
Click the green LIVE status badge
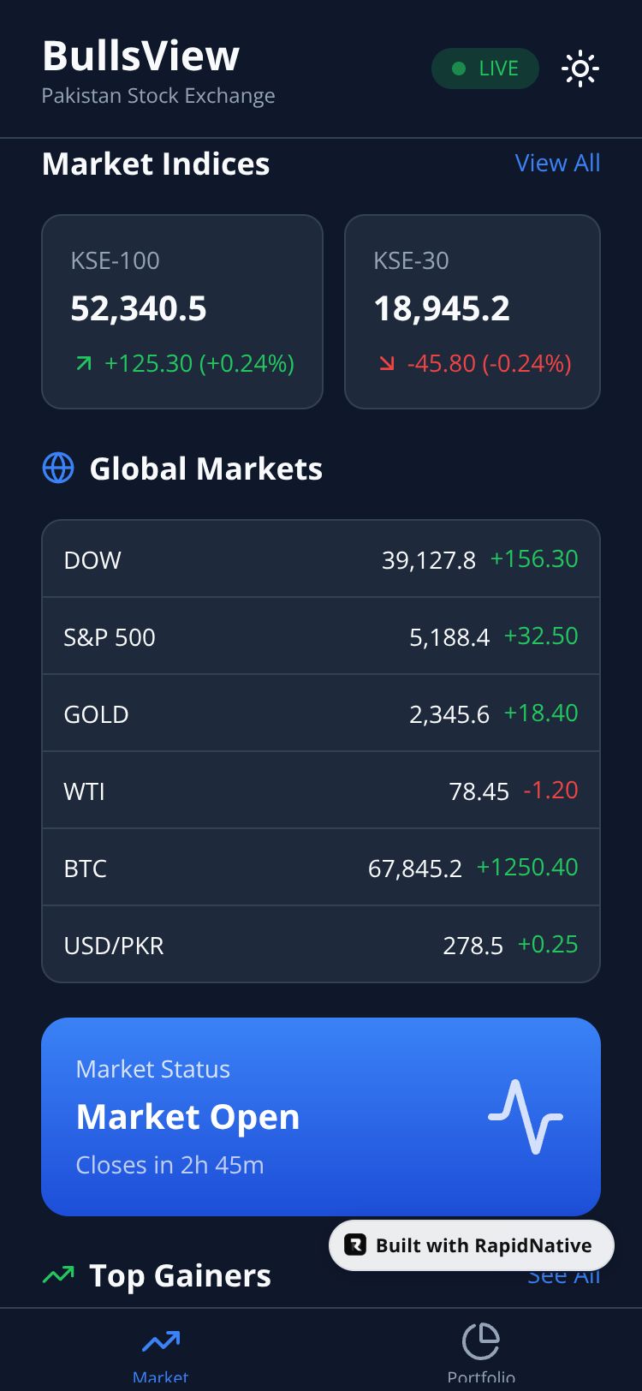[x=485, y=69]
